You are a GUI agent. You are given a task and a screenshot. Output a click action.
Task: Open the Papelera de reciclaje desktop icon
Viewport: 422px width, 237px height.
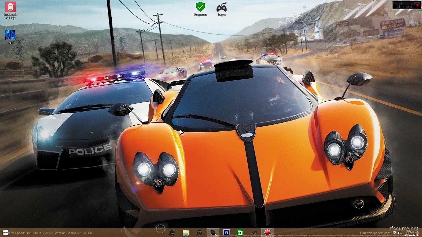click(x=11, y=10)
